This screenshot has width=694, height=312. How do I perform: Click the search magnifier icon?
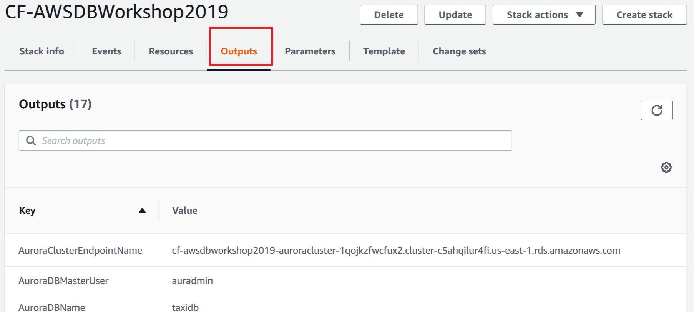[31, 141]
